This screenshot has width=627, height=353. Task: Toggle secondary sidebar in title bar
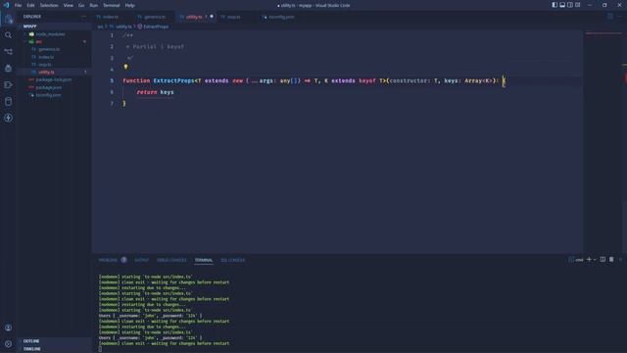(x=570, y=5)
